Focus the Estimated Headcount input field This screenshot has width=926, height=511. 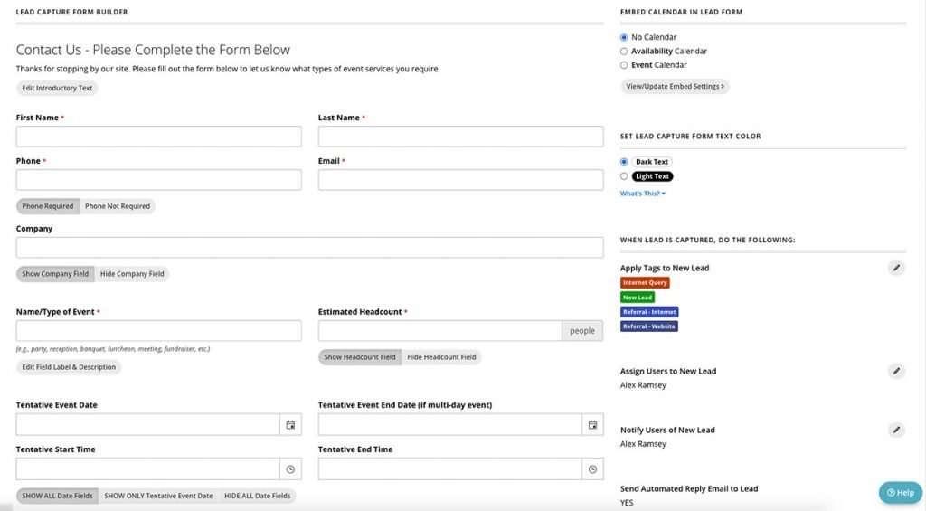(x=440, y=331)
